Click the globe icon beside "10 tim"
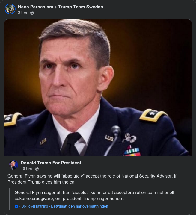 click(37, 169)
